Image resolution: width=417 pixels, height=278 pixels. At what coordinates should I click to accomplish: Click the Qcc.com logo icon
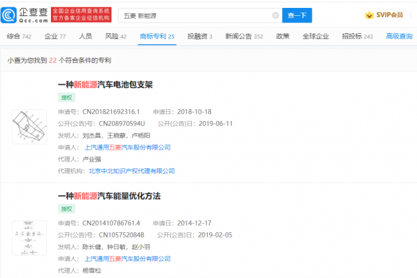[x=9, y=15]
